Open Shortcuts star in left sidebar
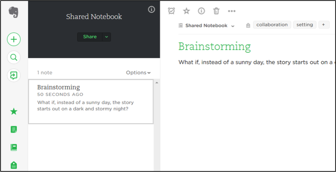 tap(14, 111)
